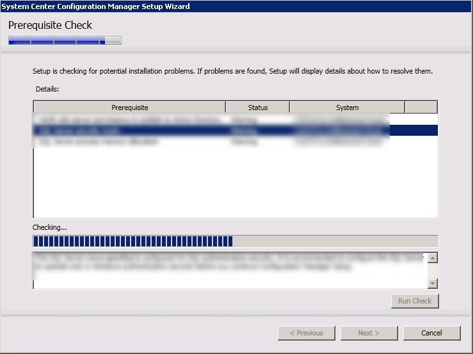Click the "Prerequisite Check" page title
The height and width of the screenshot is (354, 473).
pyautogui.click(x=50, y=25)
